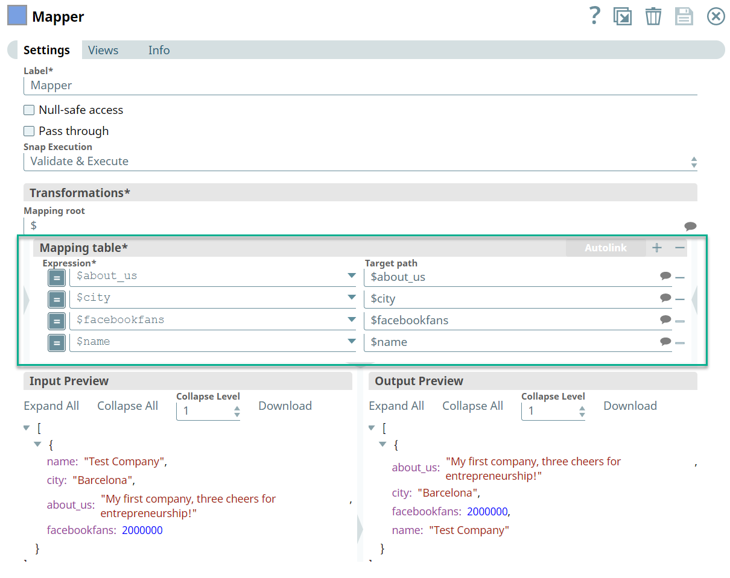This screenshot has width=730, height=578.
Task: Open the Mapper help icon
Action: (594, 15)
